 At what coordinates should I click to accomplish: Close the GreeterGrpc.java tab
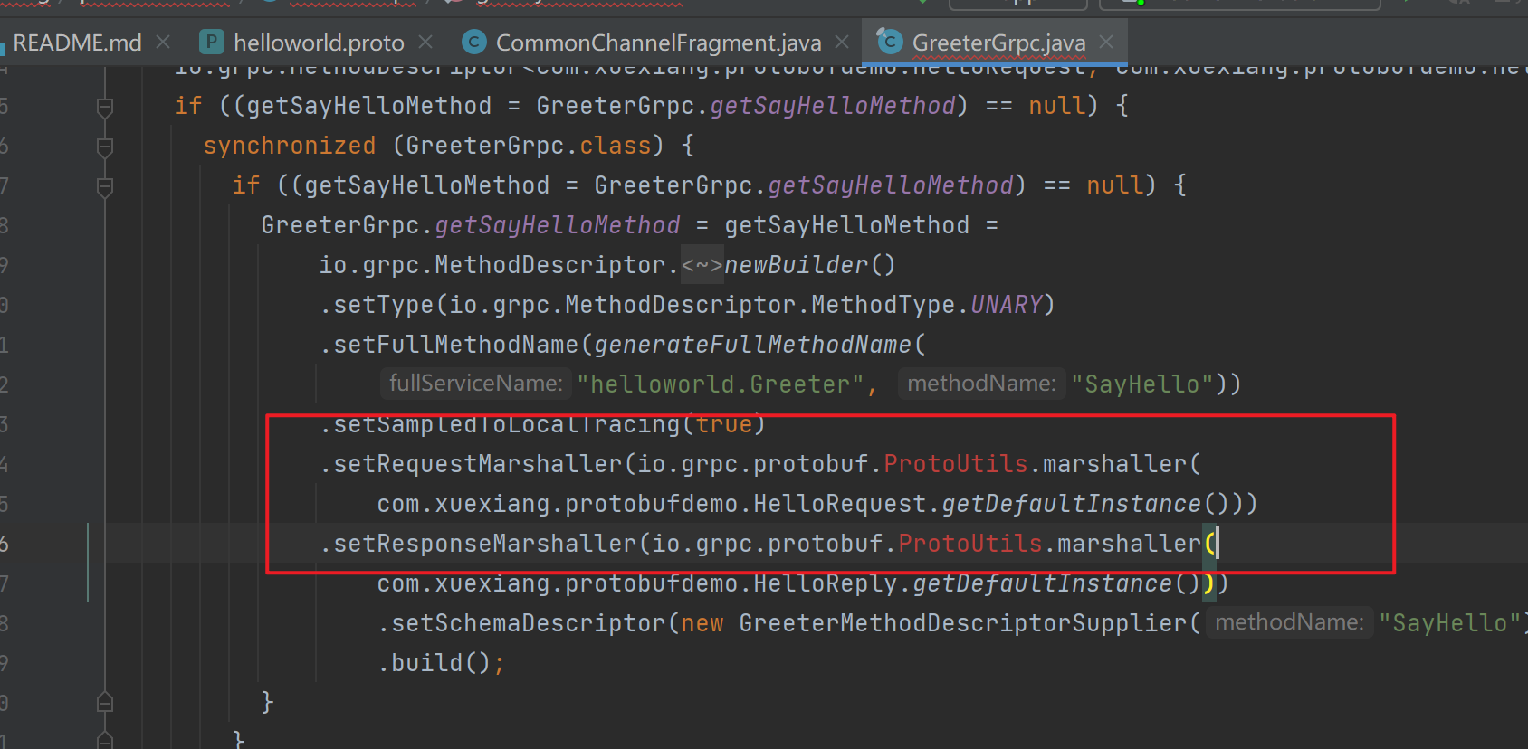1106,42
